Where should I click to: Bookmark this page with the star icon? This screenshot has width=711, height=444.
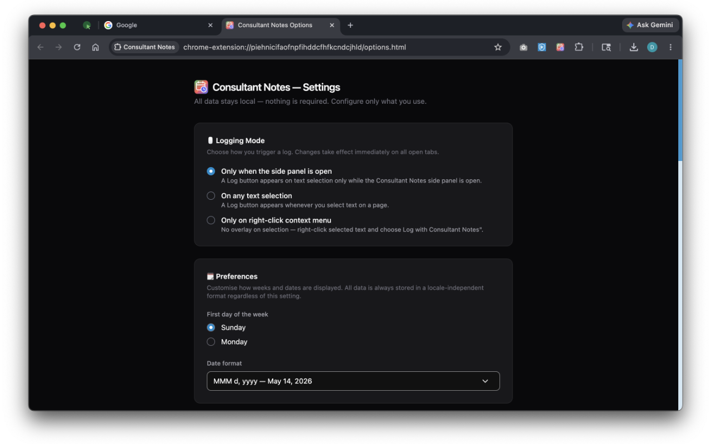[x=498, y=47]
